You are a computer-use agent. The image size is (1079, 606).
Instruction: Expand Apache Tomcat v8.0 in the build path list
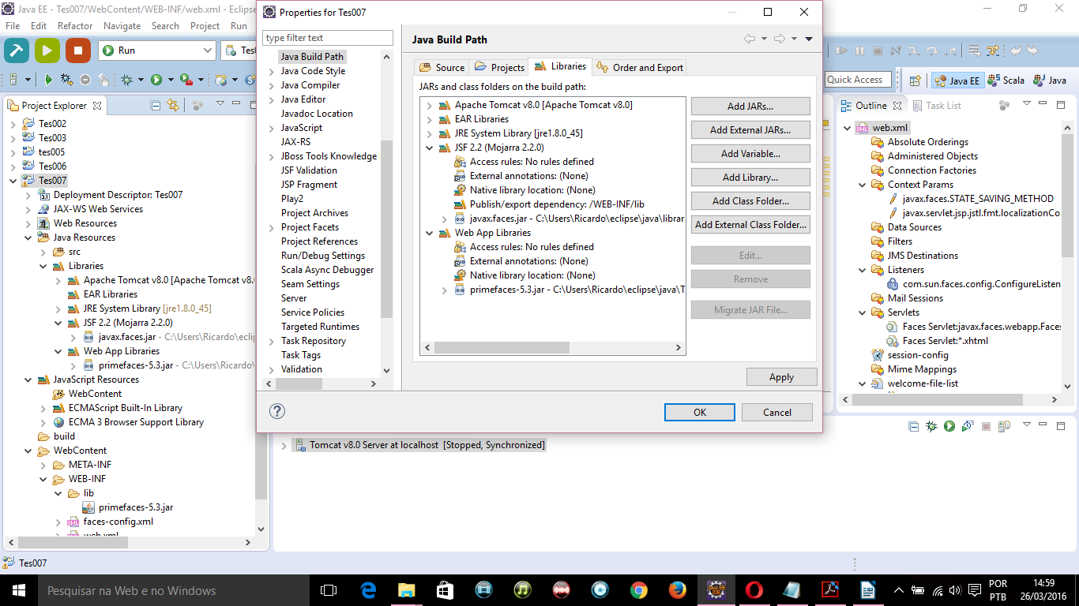pyautogui.click(x=430, y=105)
